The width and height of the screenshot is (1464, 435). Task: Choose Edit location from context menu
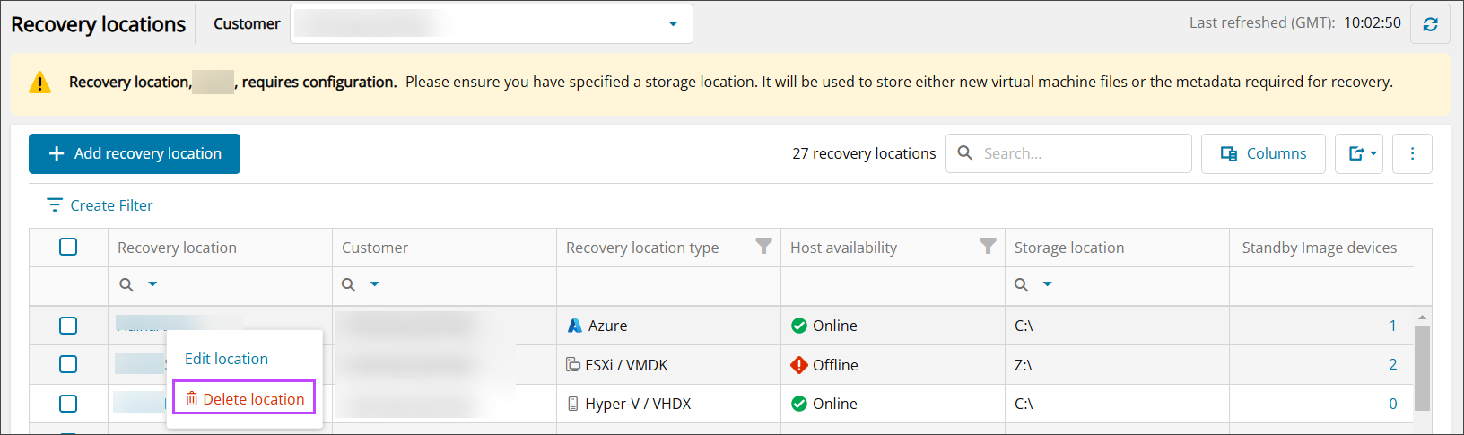226,359
